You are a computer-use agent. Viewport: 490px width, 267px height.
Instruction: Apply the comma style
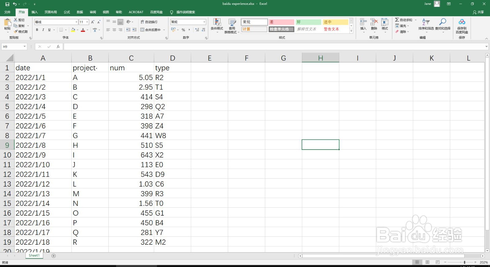(x=189, y=30)
